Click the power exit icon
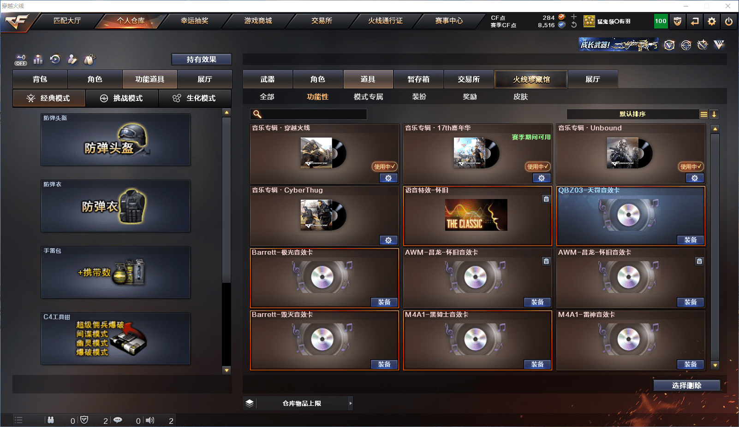 click(729, 21)
